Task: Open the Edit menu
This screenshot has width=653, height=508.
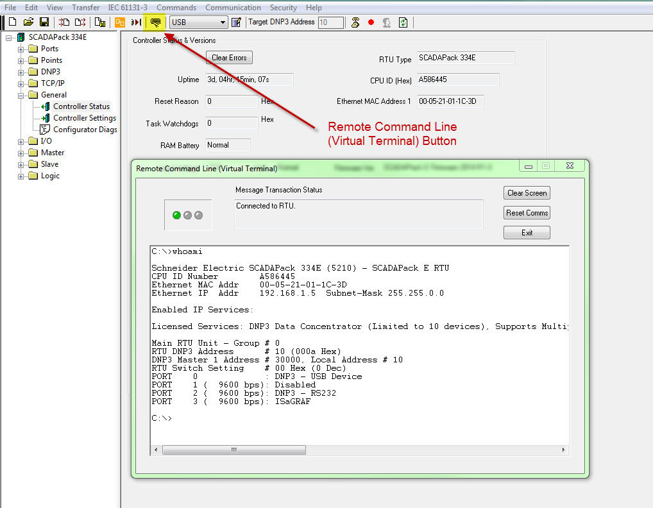Action: coord(31,8)
